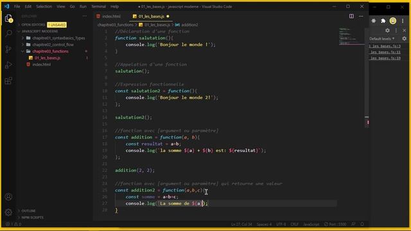
Task: Click the errors and warnings status indicator
Action: (13, 224)
